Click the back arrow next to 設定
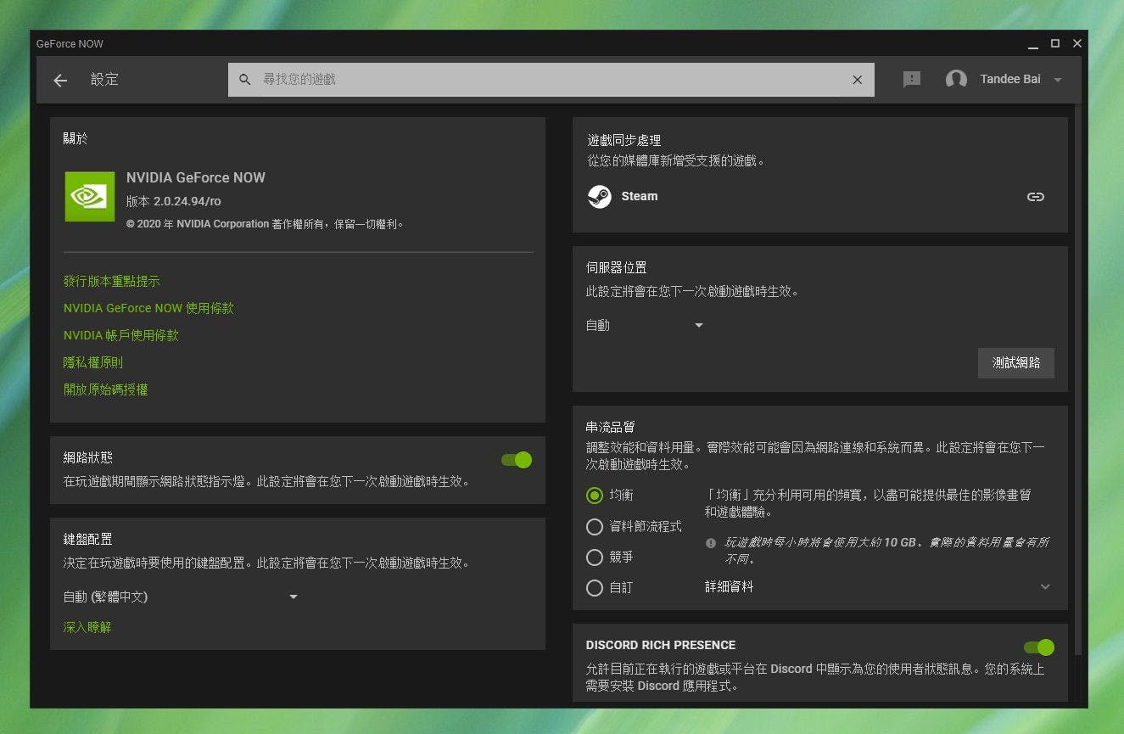Screen dimensions: 1124x734 (60, 80)
